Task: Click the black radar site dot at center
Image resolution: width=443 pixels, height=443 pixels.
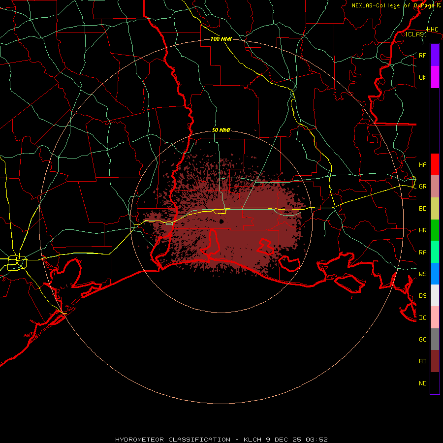Action: click(x=221, y=221)
